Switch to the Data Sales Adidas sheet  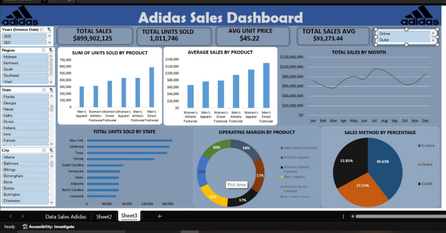point(66,216)
